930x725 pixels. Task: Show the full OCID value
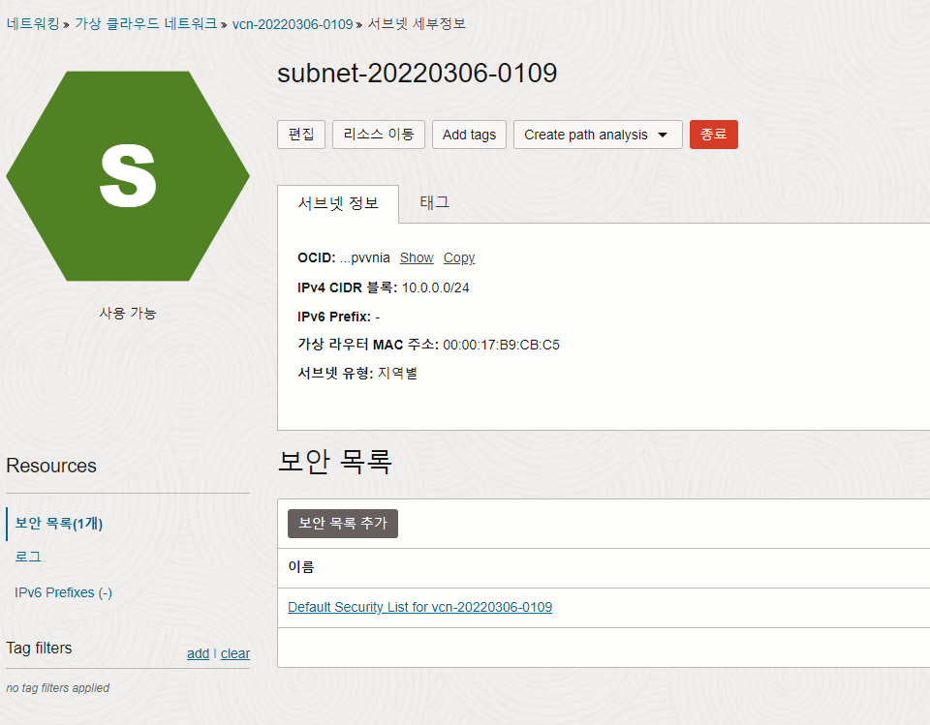417,257
